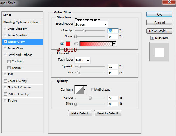The width and height of the screenshot is (176, 136).
Task: Select the Inner Shadow label
Action: tap(17, 35)
